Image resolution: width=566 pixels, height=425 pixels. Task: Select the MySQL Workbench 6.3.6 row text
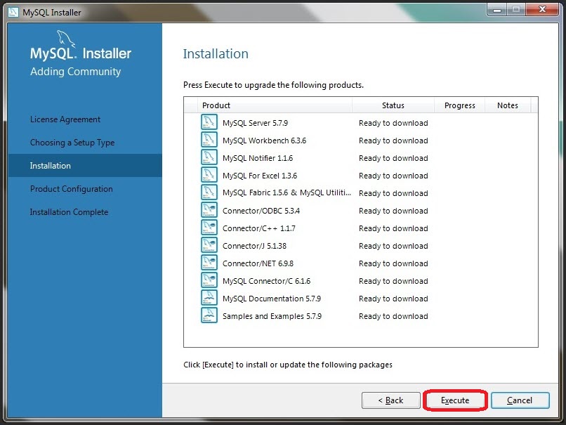tap(264, 140)
